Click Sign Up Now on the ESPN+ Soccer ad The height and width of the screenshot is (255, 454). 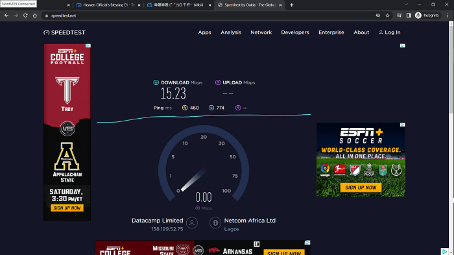361,188
